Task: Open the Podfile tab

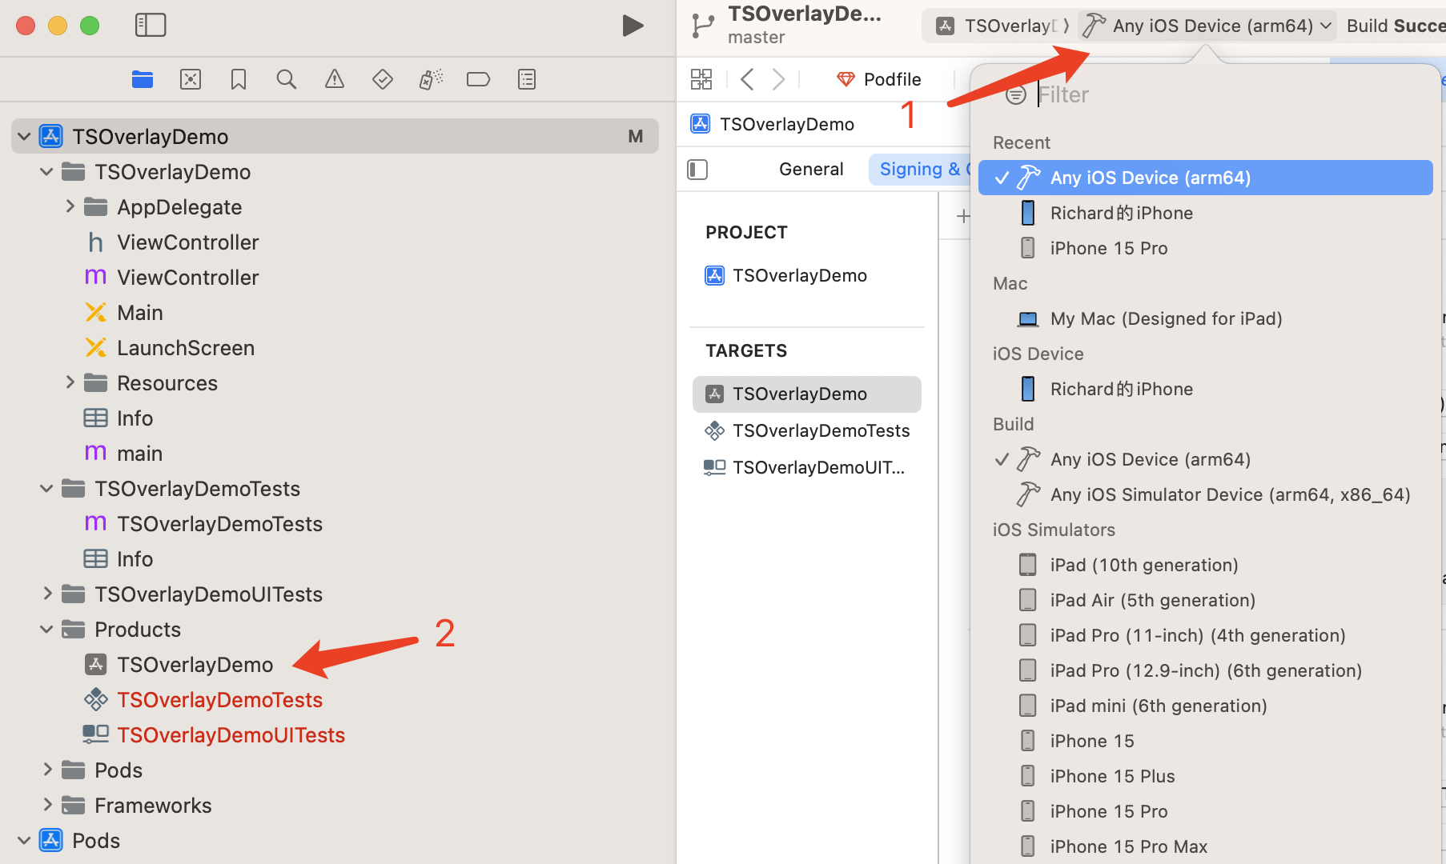Action: (x=878, y=79)
